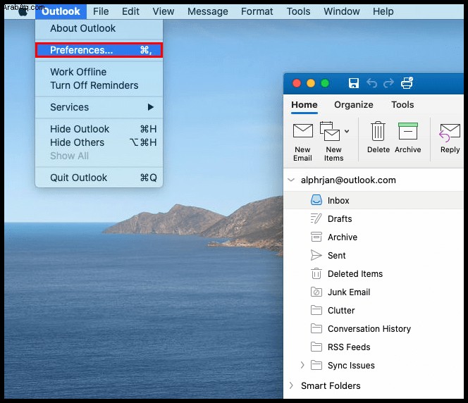468x403 pixels.
Task: Open the Edit menu
Action: (130, 11)
